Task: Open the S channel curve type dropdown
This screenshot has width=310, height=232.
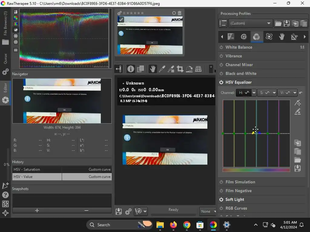Action: (274, 92)
